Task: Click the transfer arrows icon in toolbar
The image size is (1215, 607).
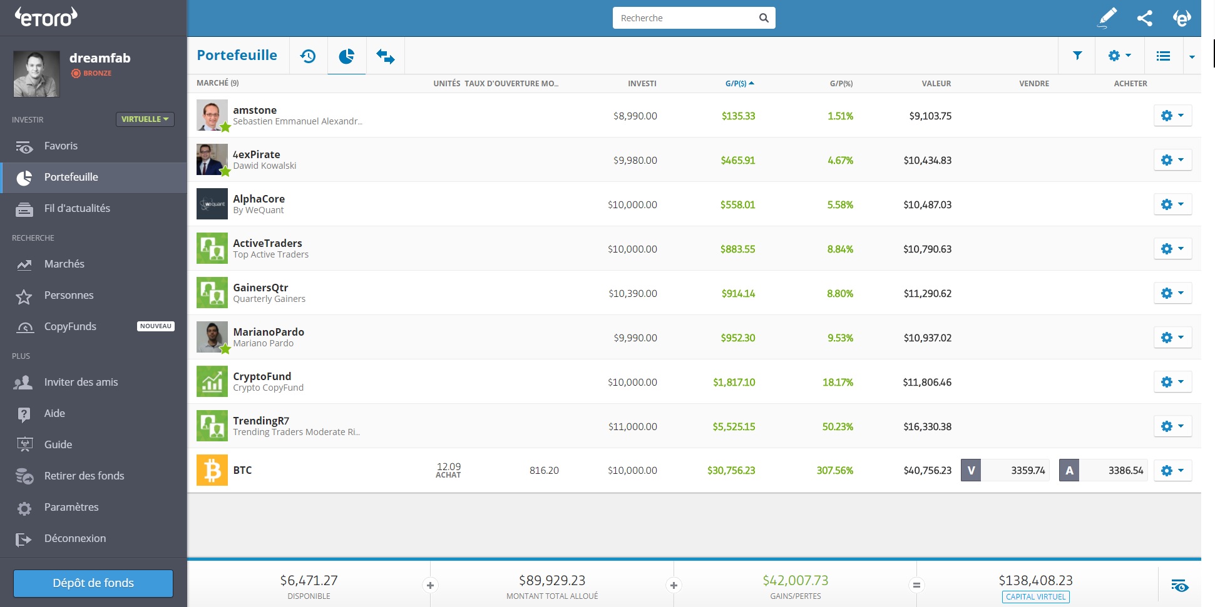Action: (x=385, y=56)
